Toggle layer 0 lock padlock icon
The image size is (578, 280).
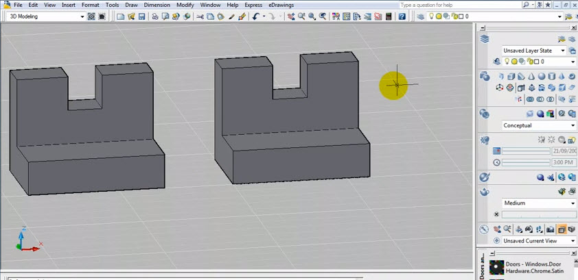pos(529,62)
